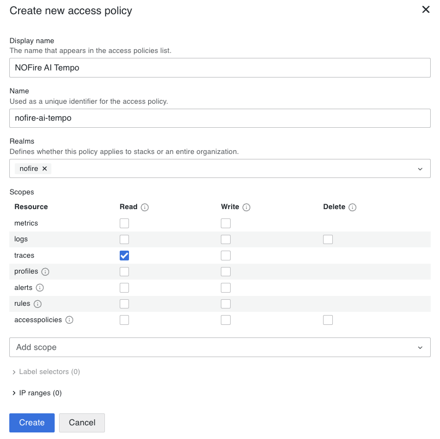This screenshot has height=439, width=440.
Task: Click the rules info icon
Action: coord(38,304)
